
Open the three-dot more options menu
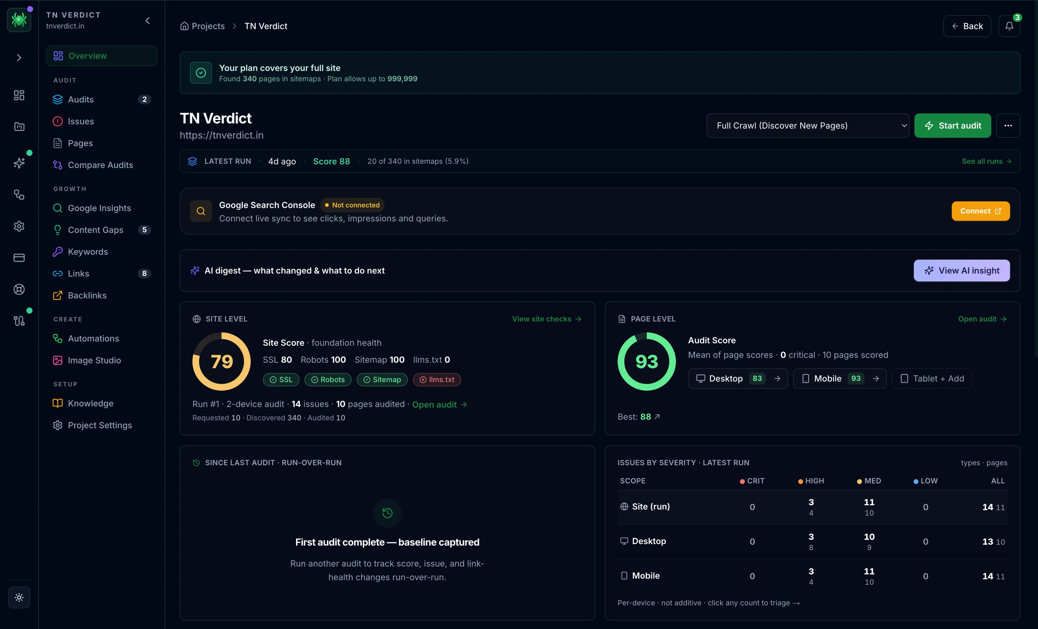(x=1008, y=126)
